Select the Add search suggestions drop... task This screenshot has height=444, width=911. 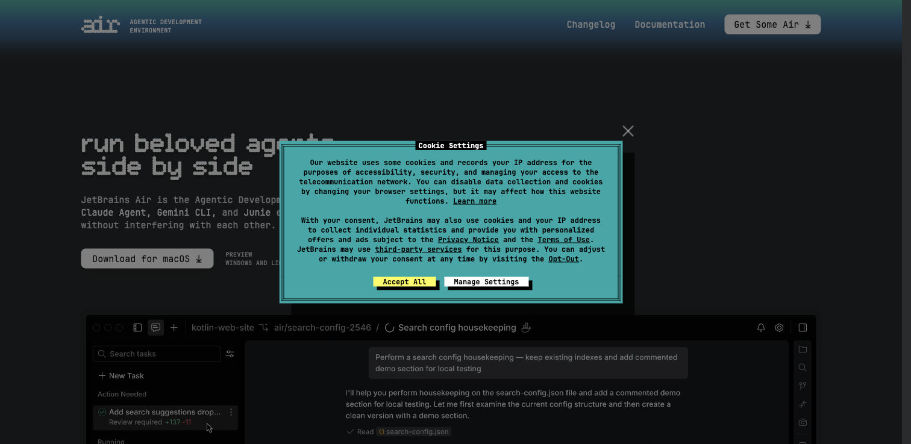click(x=166, y=417)
